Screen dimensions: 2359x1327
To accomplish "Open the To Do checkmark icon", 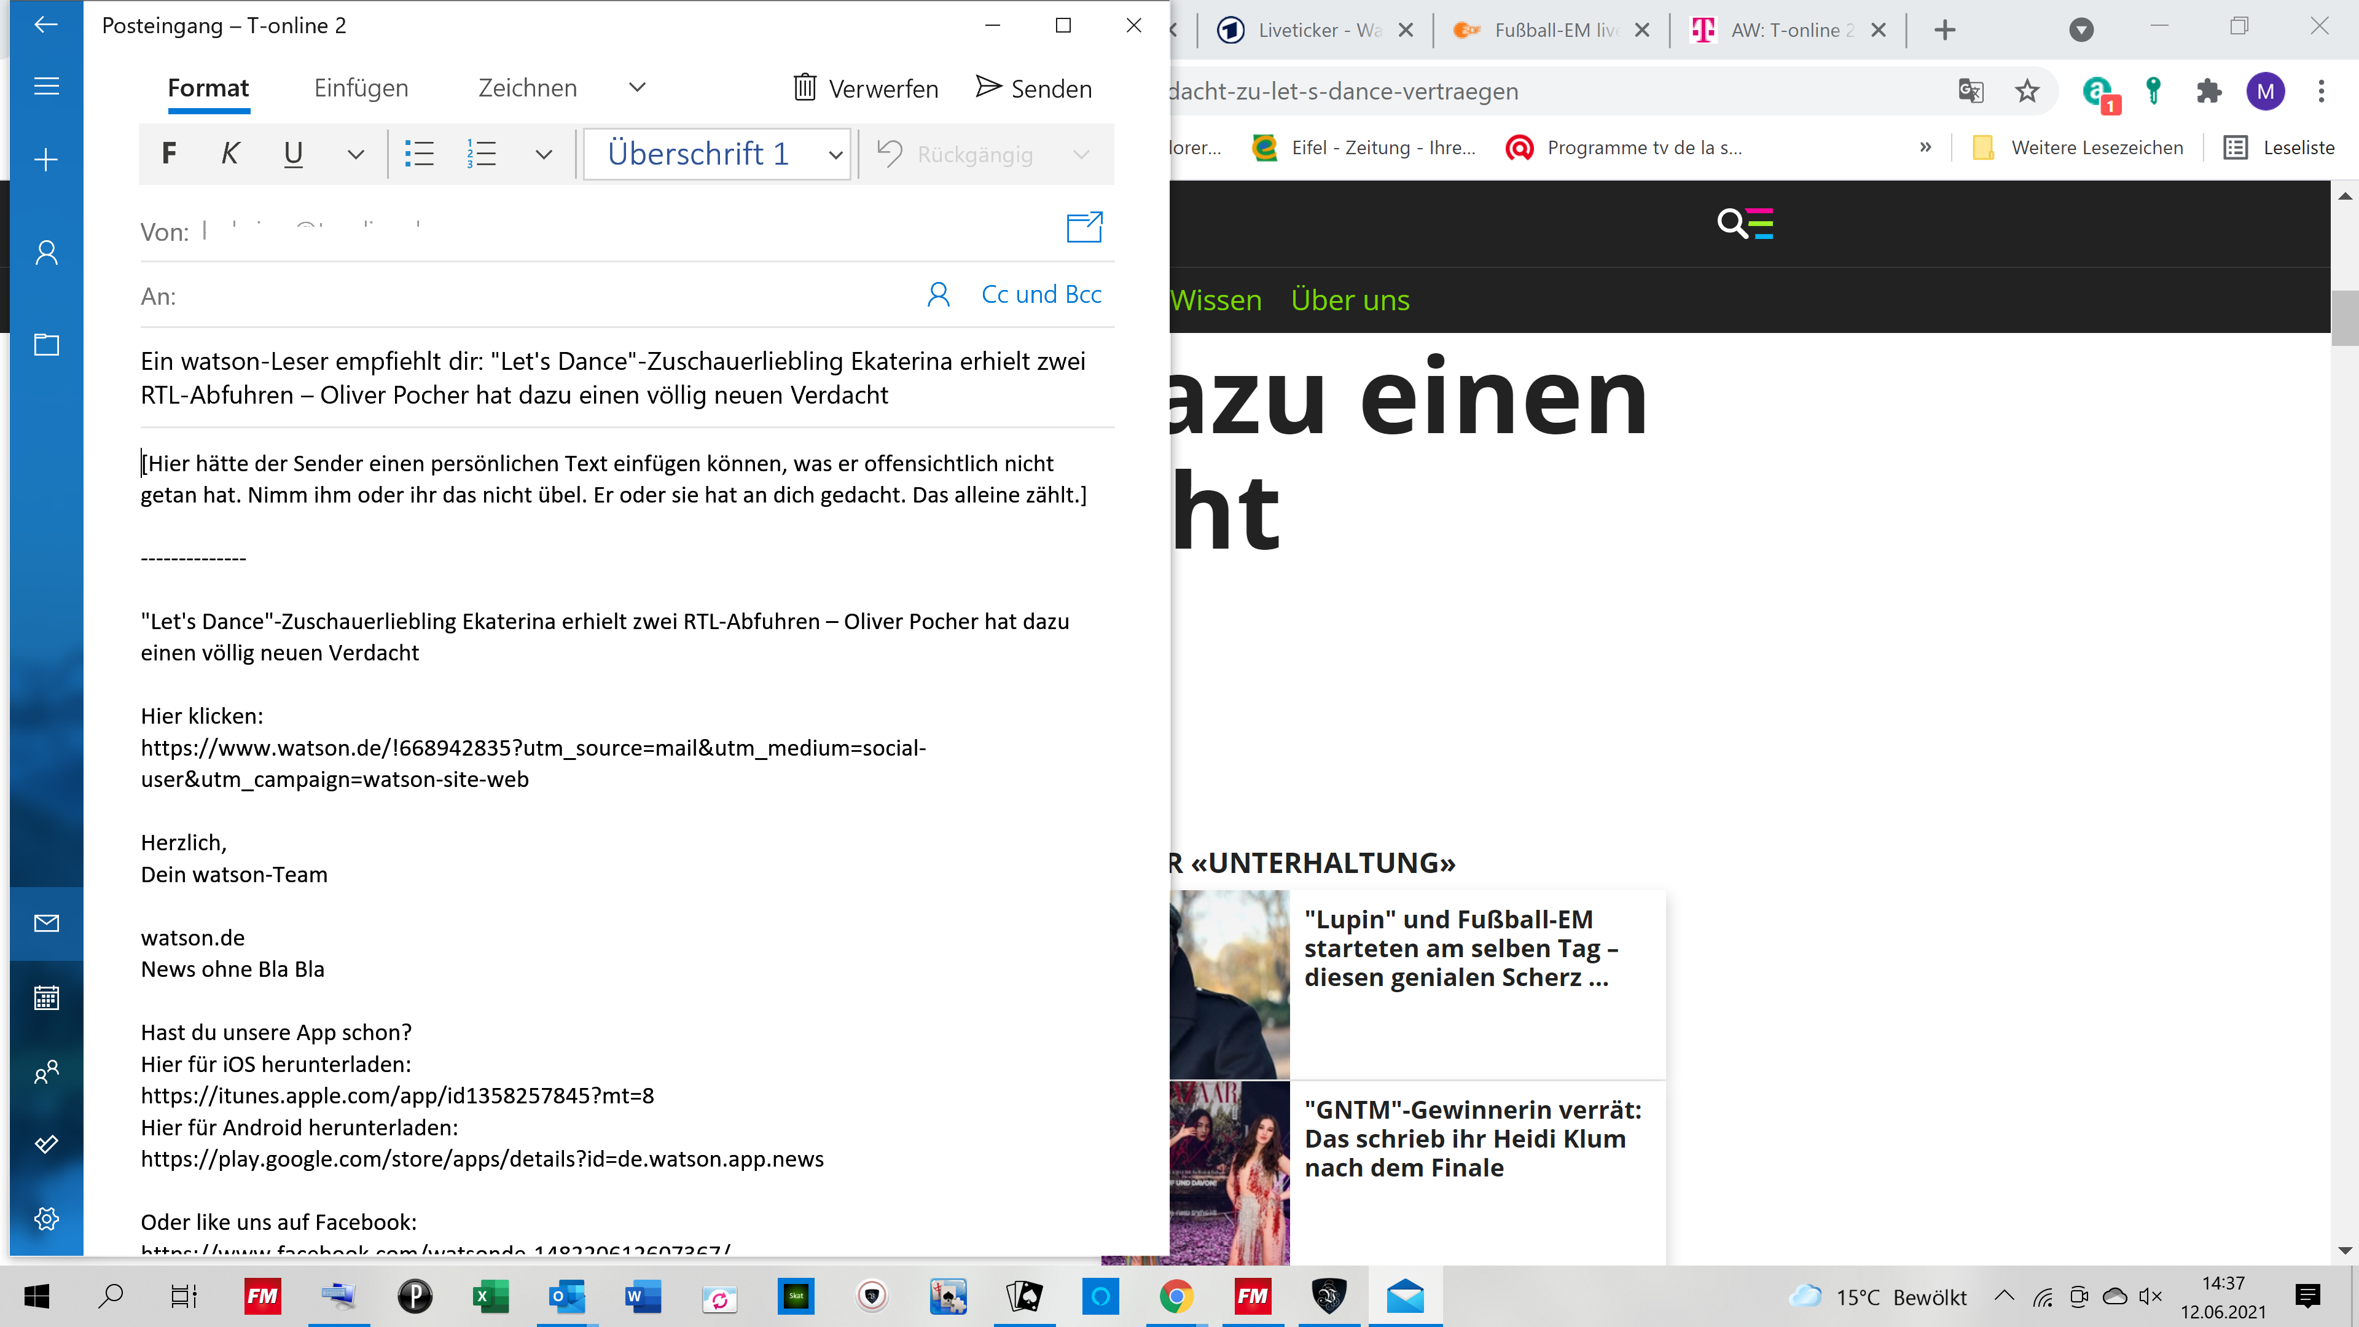I will click(x=46, y=1144).
